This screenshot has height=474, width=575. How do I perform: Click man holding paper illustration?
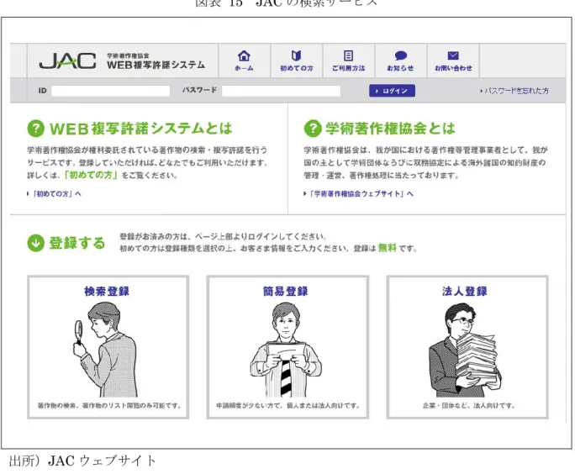tap(286, 350)
